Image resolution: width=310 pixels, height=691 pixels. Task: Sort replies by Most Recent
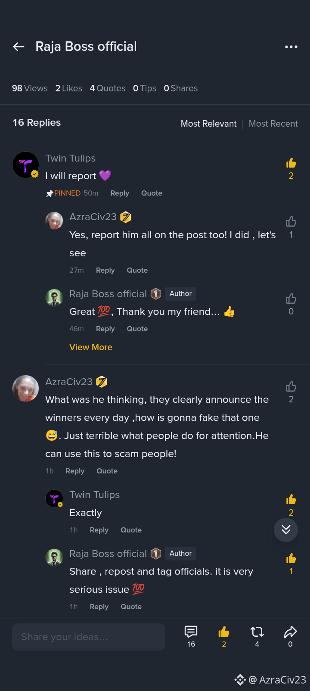(x=273, y=124)
